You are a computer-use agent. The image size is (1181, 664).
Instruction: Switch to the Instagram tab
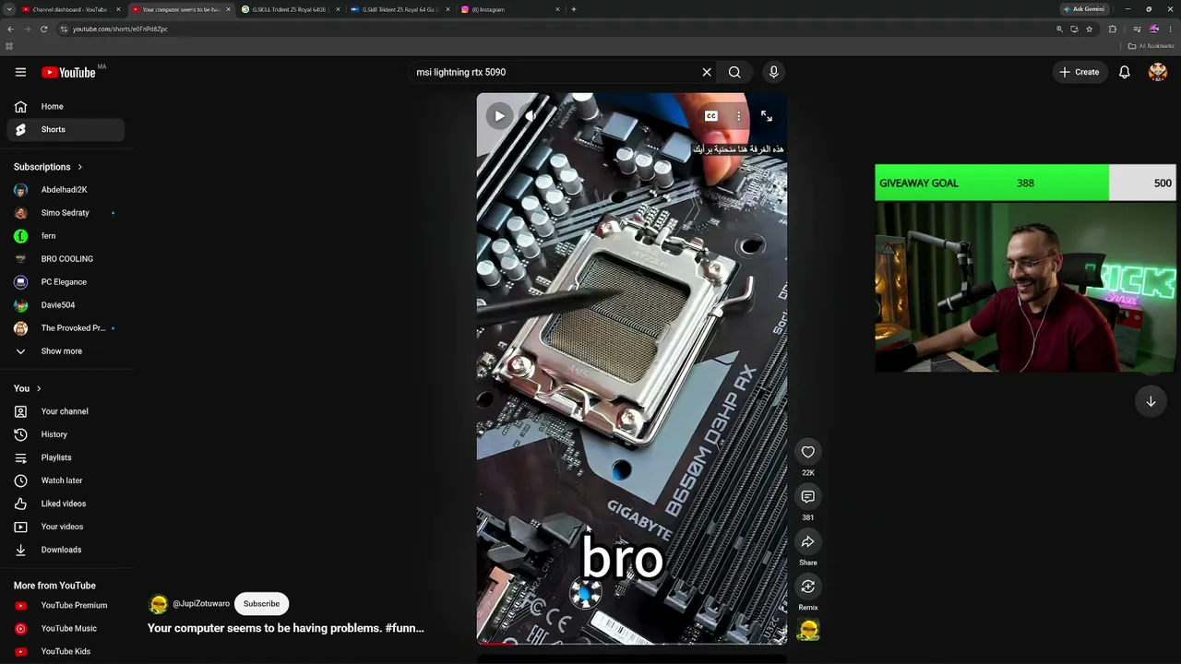pyautogui.click(x=509, y=9)
